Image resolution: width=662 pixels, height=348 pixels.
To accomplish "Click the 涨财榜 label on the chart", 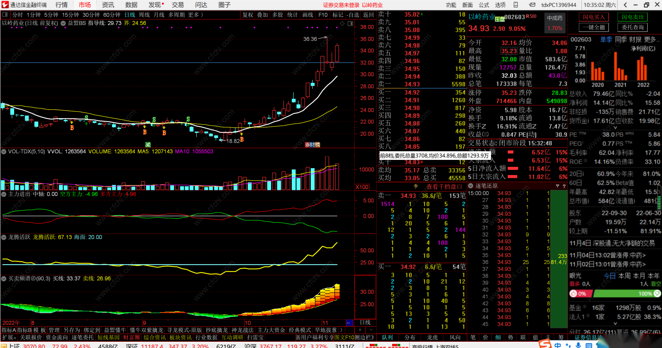I will pyautogui.click(x=312, y=145).
